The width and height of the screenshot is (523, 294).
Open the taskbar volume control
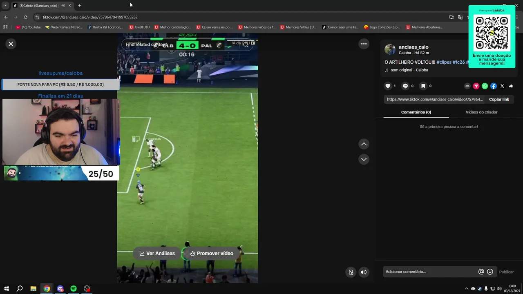click(499, 288)
